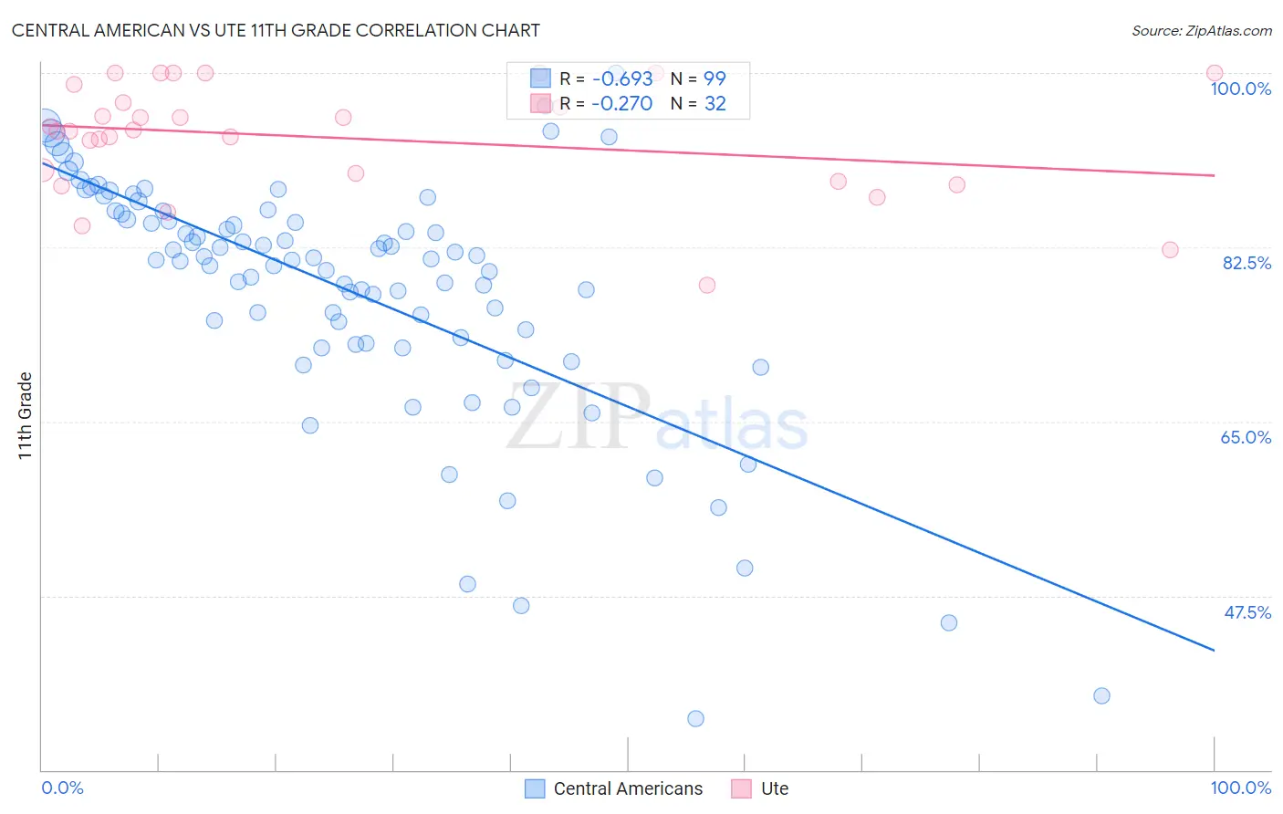Click the 11th Grade y-axis title

[26, 415]
